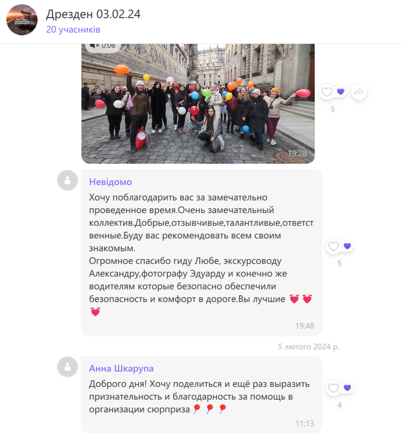Open the purple heart reactions on Невідомо message
Screen dimensions: 401x436
pyautogui.click(x=347, y=246)
